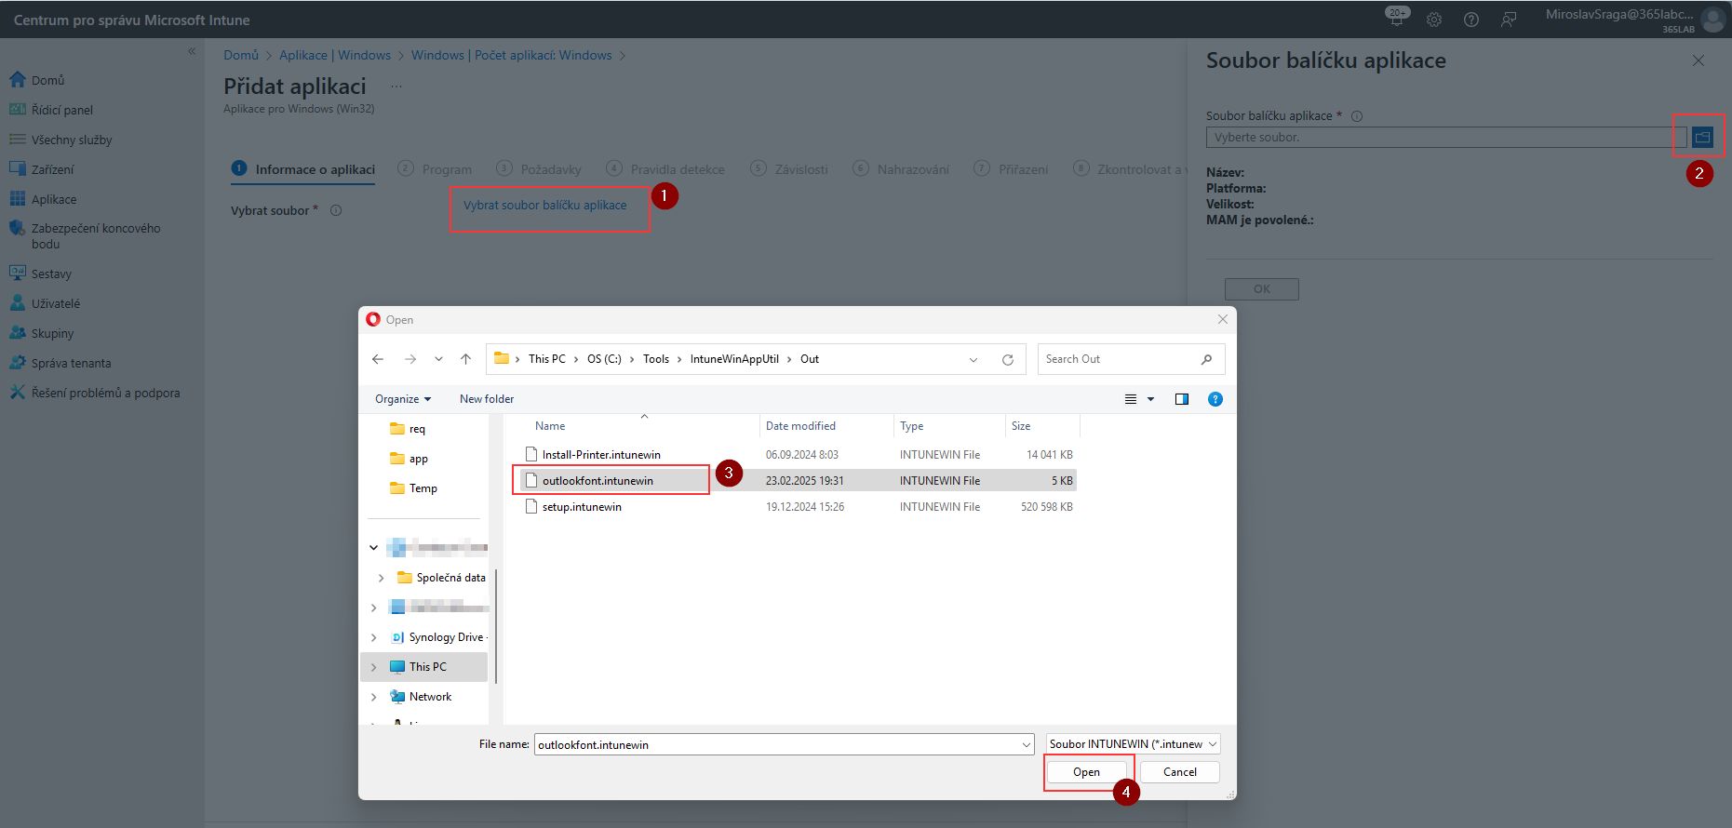Click the Open button in the dialog
1732x828 pixels.
[1086, 772]
